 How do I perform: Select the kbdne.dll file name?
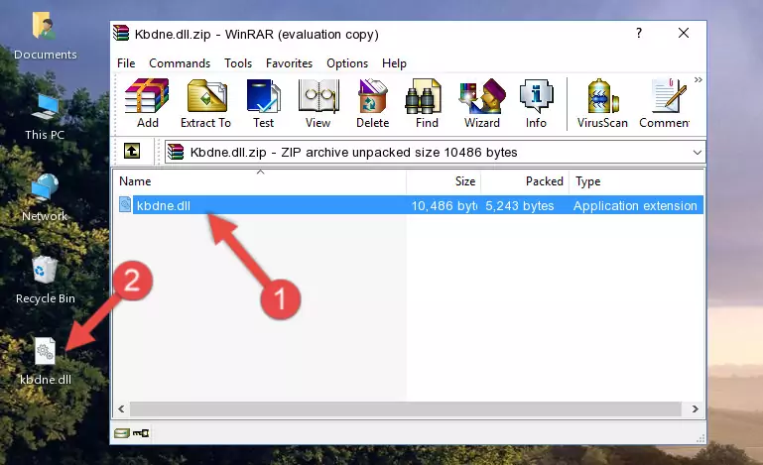coord(164,206)
